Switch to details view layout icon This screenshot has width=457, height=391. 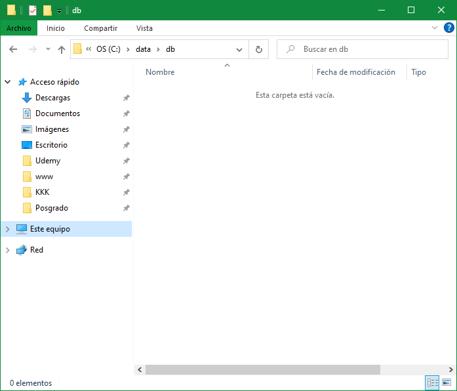(x=432, y=382)
